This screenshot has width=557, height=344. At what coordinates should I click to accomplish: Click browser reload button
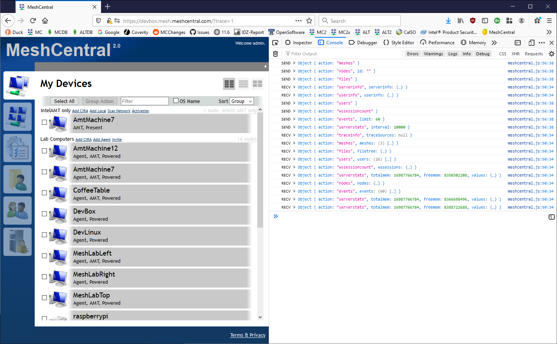coord(33,21)
